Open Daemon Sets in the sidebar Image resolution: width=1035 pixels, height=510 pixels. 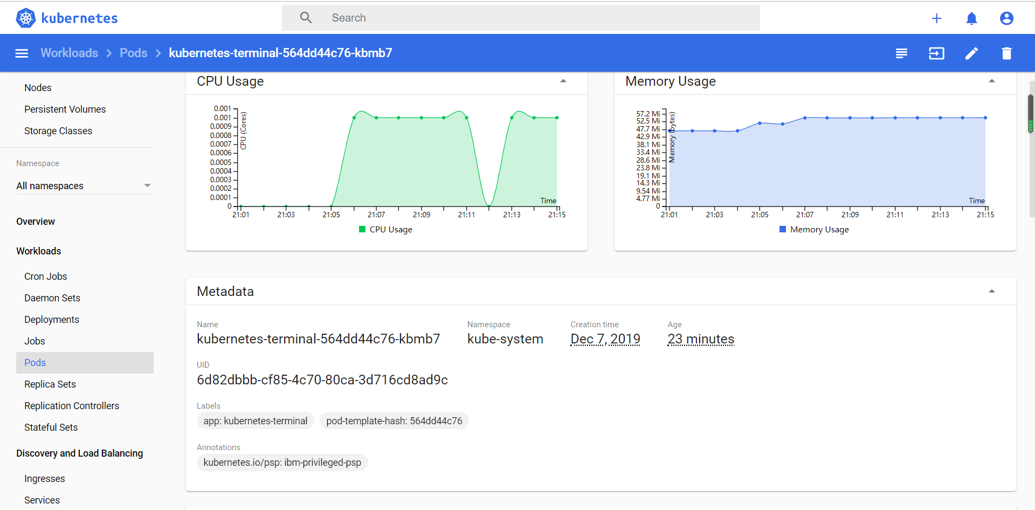point(52,298)
